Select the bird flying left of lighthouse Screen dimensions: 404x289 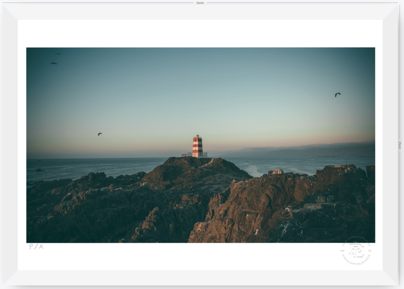[x=100, y=134]
